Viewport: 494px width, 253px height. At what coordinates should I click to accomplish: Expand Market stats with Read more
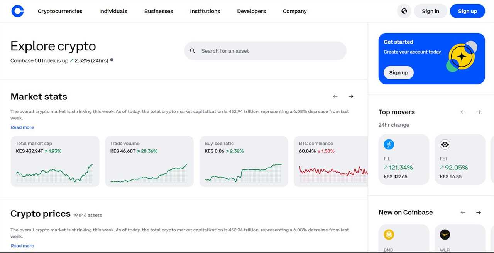tap(22, 127)
